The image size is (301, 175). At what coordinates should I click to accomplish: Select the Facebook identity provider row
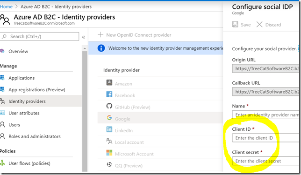point(160,95)
